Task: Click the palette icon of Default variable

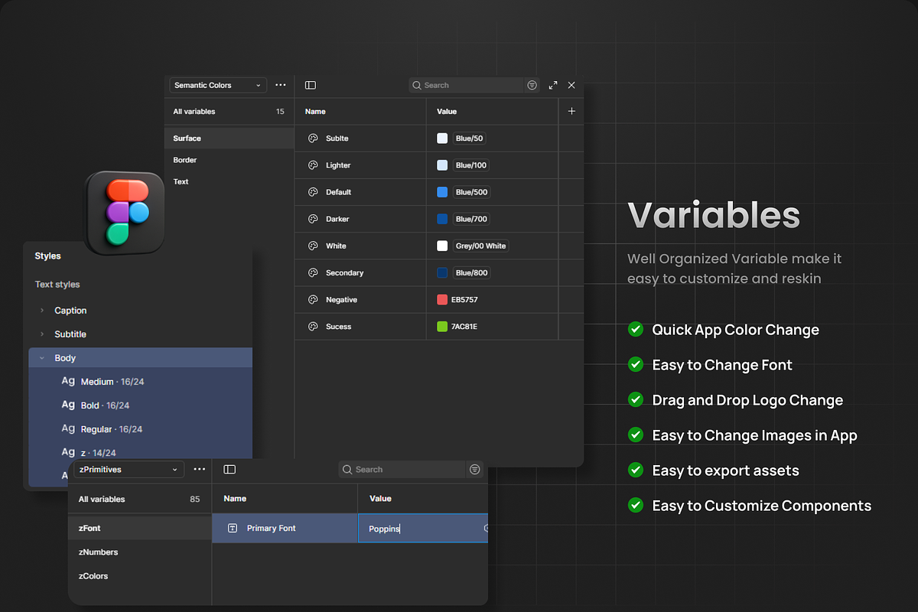Action: pyautogui.click(x=313, y=192)
